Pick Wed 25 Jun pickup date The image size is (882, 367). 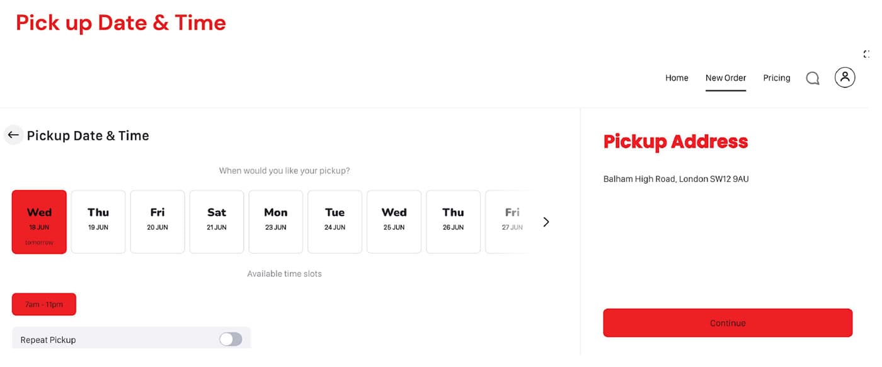point(394,222)
